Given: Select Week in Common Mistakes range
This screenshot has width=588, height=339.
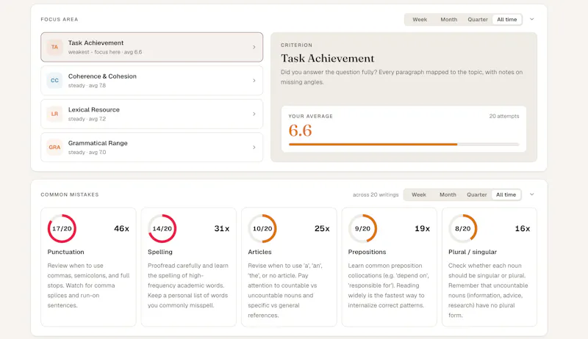Looking at the screenshot, I should click(419, 194).
